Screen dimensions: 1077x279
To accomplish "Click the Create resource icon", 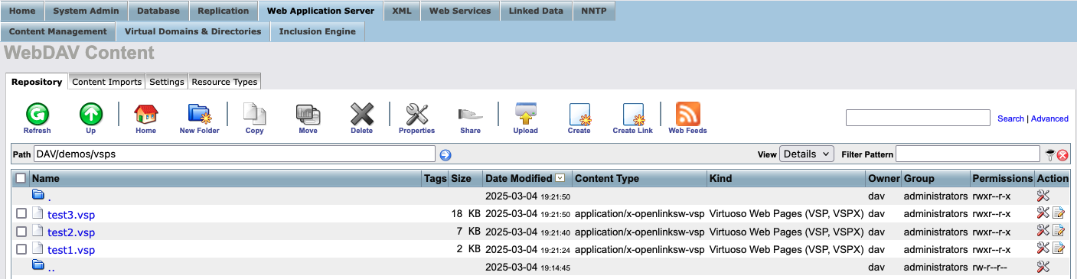I will tap(579, 115).
